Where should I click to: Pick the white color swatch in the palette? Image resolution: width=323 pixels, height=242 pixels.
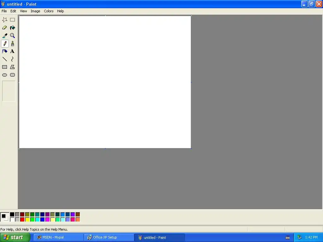(x=12, y=220)
